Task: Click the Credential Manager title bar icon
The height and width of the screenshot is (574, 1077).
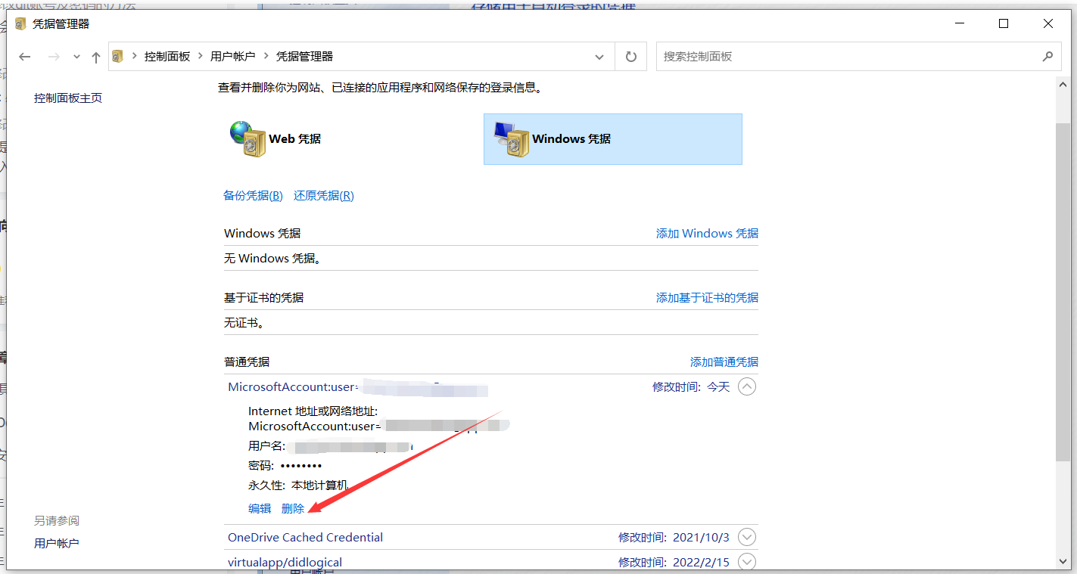Action: (20, 23)
